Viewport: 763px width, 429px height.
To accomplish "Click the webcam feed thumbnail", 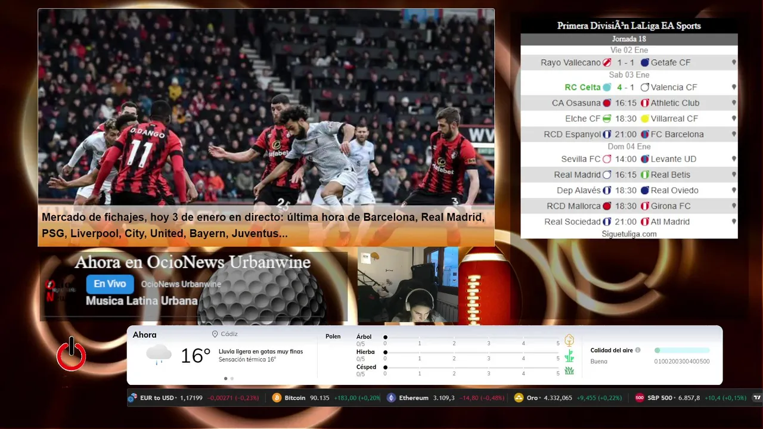I will [x=408, y=285].
